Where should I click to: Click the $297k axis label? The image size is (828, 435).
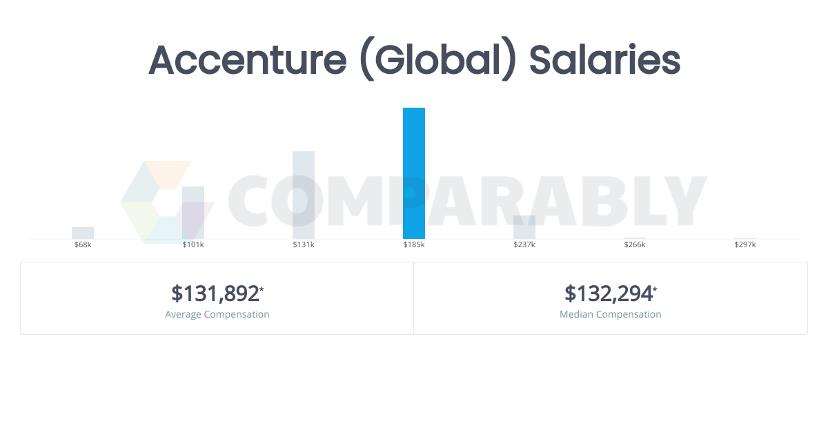pos(745,244)
